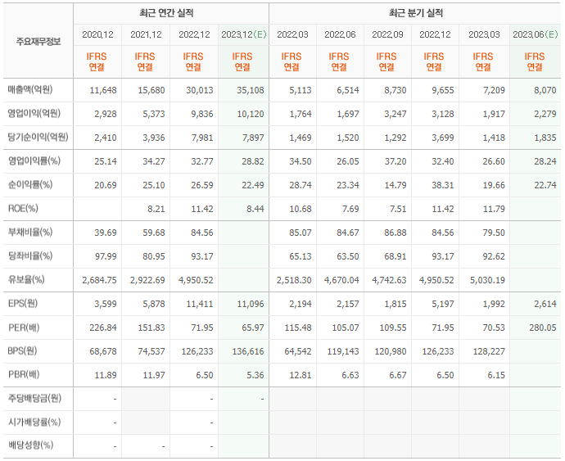
Task: Click quick ratio value 97.99
Action: click(x=106, y=256)
